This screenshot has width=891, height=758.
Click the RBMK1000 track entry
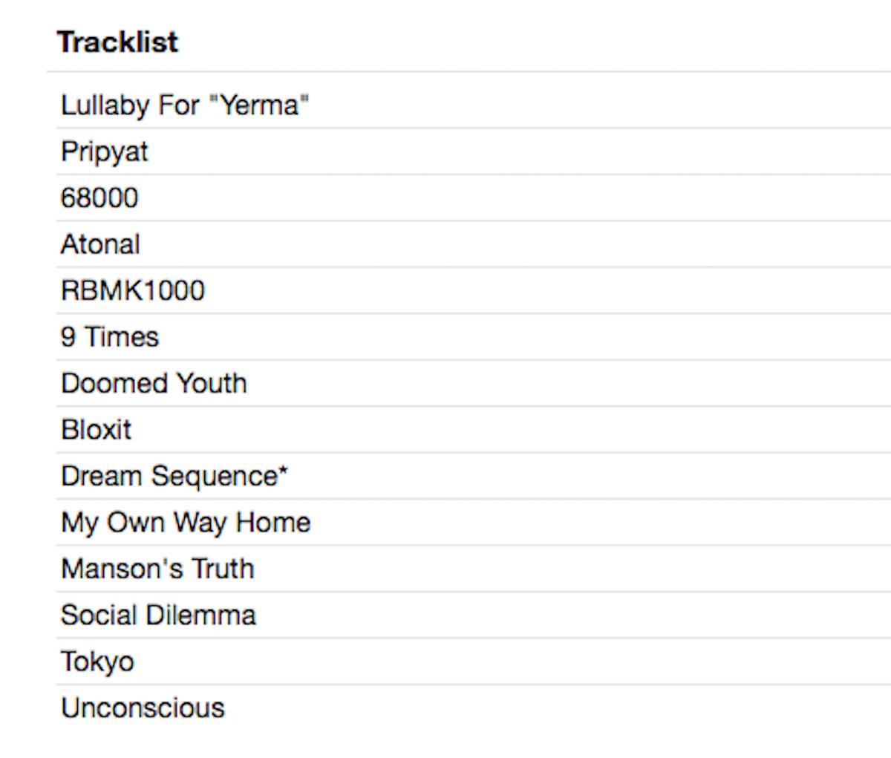(x=133, y=290)
